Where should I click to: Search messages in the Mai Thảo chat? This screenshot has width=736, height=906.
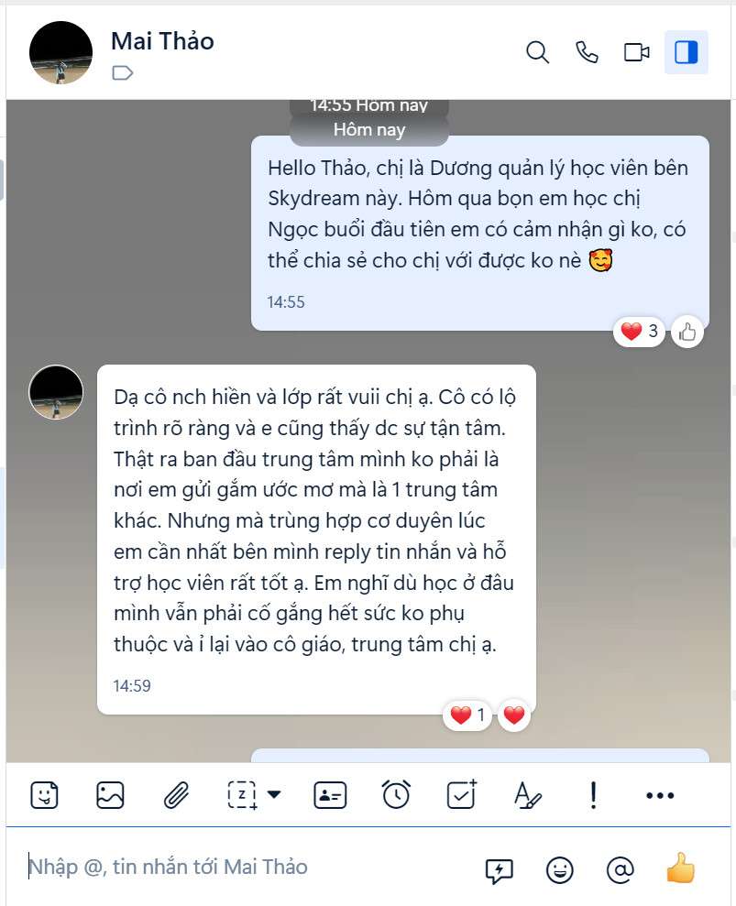pos(537,52)
